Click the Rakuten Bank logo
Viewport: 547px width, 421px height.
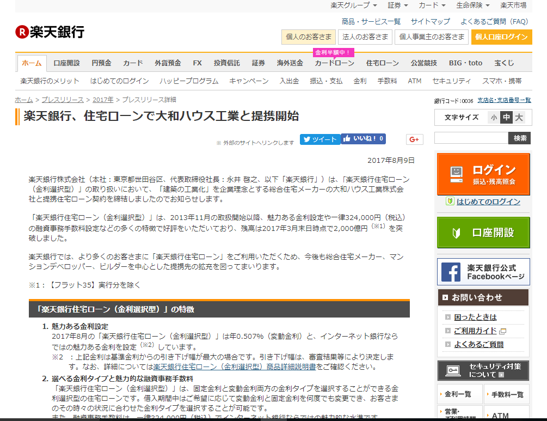coord(50,32)
